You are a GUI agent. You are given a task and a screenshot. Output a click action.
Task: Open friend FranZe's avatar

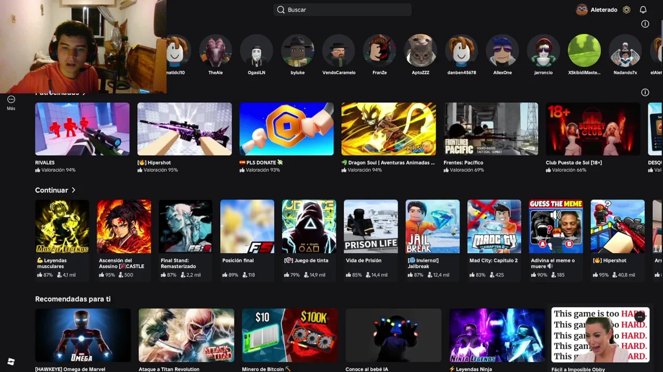point(380,51)
